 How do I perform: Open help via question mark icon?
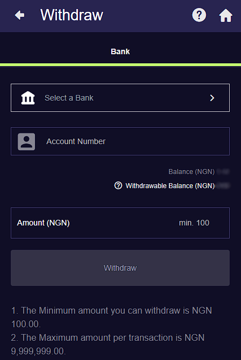coord(199,15)
